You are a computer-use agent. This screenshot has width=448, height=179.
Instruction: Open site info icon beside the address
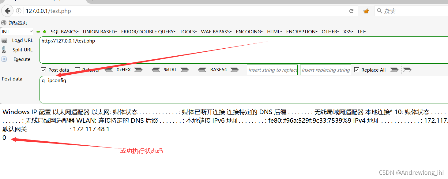18,11
